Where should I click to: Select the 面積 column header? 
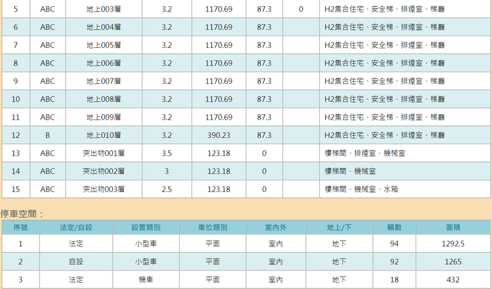pos(453,228)
